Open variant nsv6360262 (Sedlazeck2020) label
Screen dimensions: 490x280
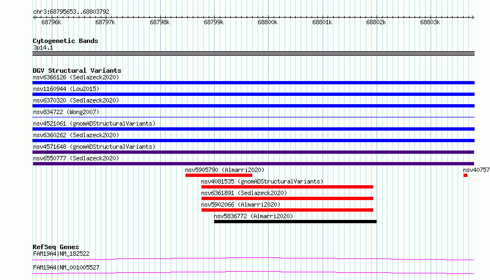coord(76,135)
